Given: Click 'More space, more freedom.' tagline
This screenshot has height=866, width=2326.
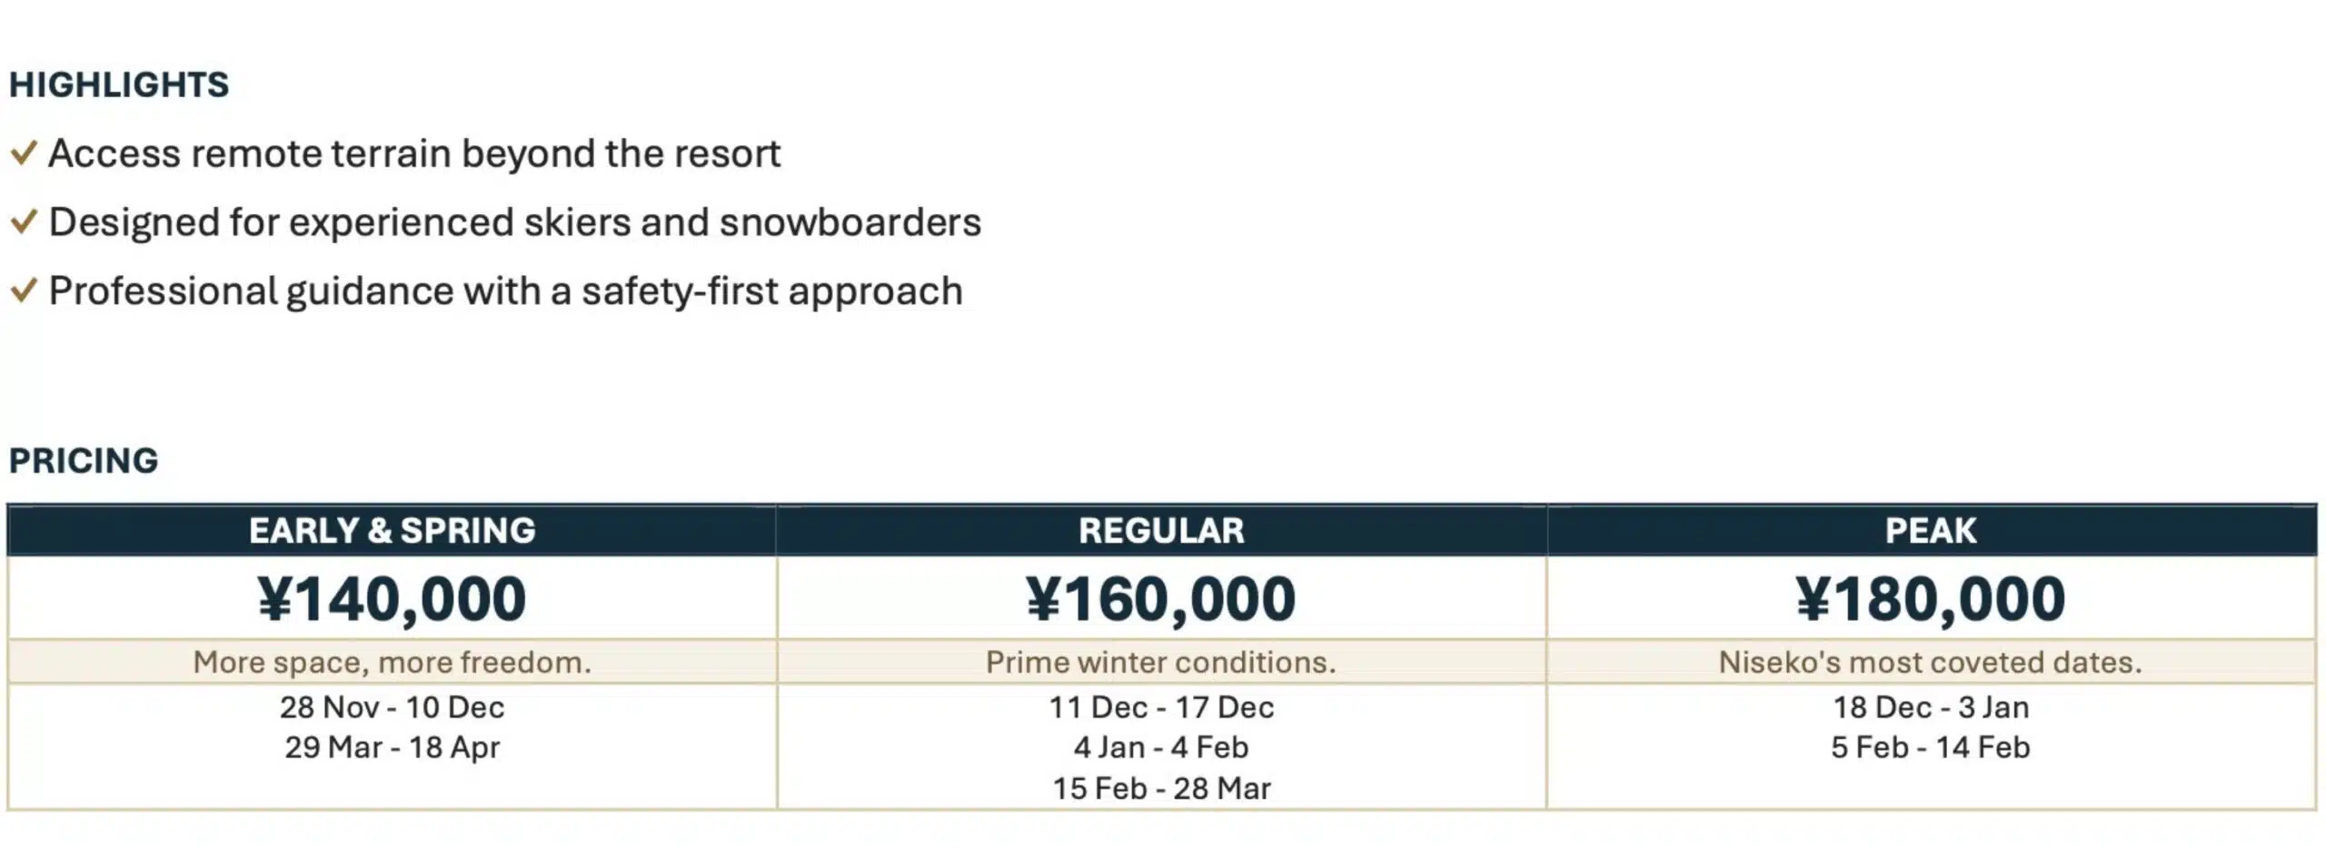Looking at the screenshot, I should point(392,663).
